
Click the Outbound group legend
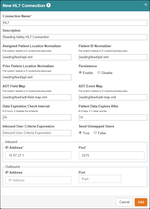(12, 167)
